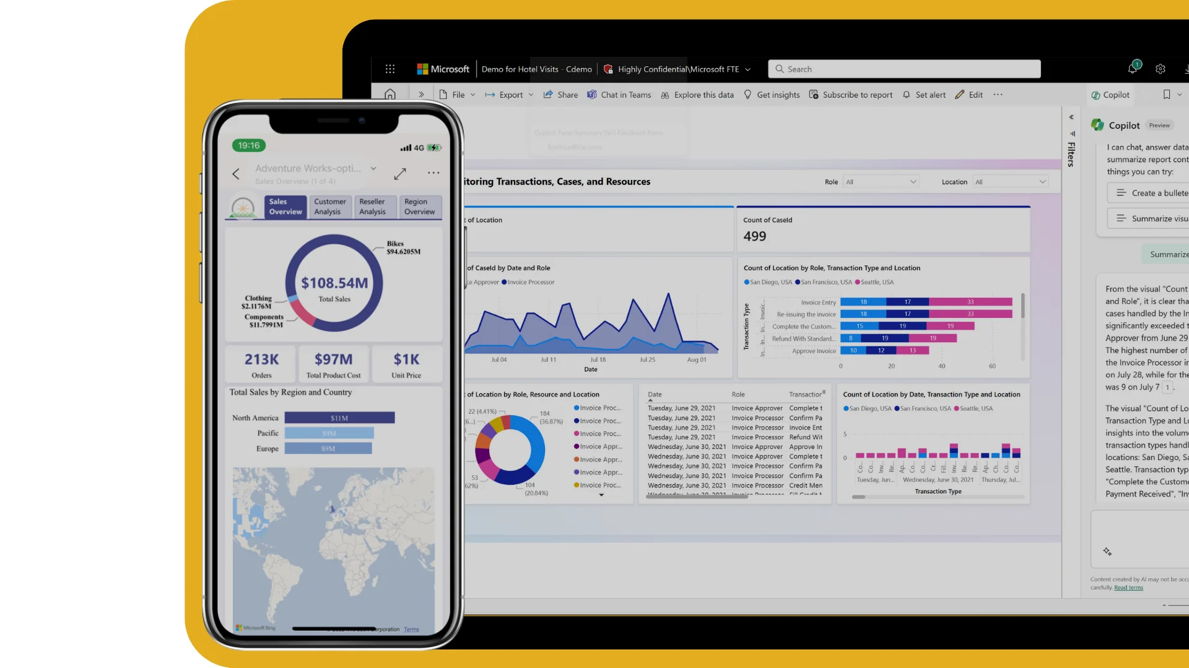
Task: Click the Copilot panel icon
Action: [x=1108, y=94]
